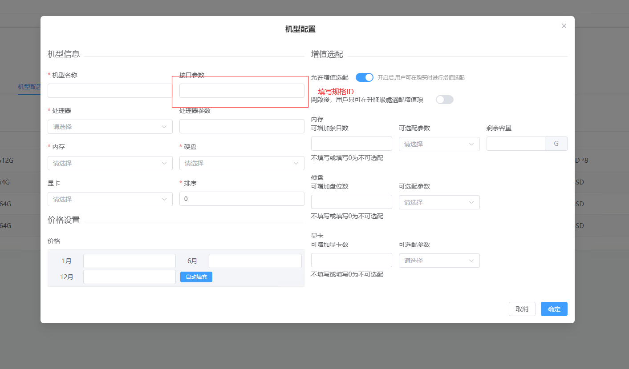Click the 处理器参数 input field

(x=242, y=126)
